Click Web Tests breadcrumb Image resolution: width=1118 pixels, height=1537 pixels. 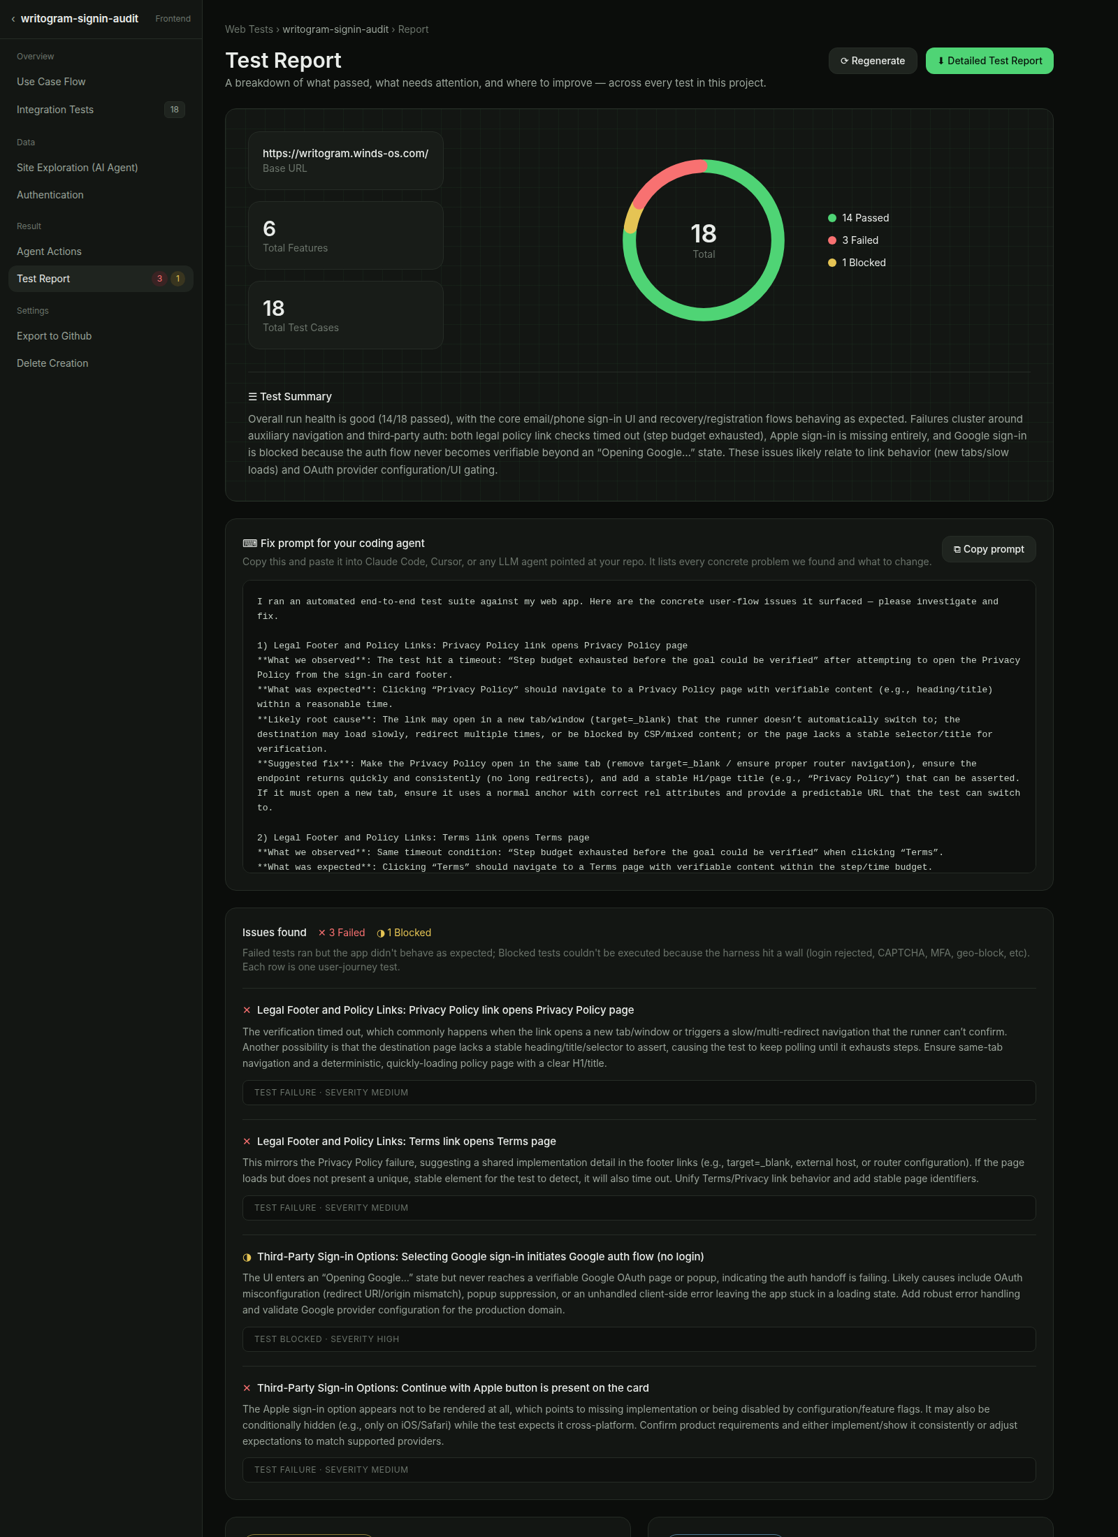(249, 29)
